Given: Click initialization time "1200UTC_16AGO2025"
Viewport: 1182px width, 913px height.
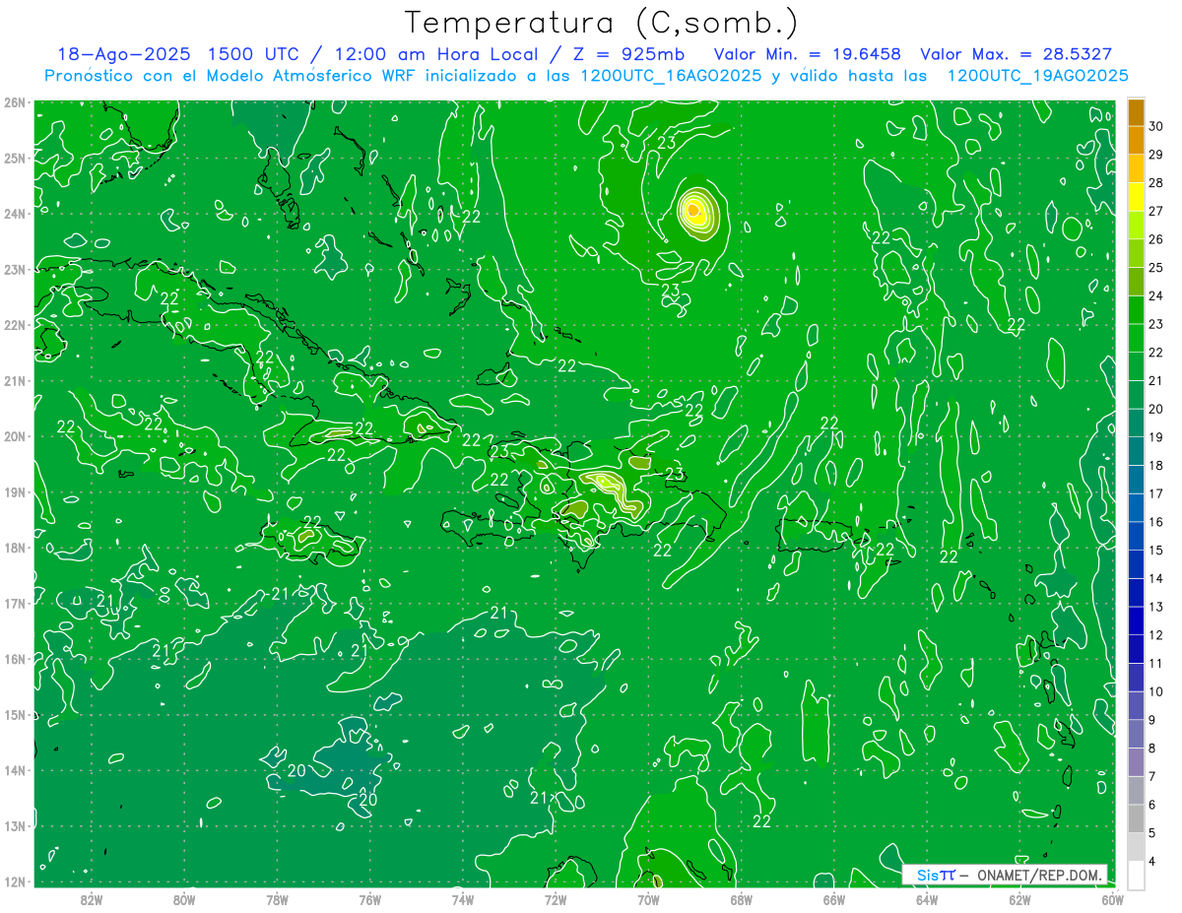Looking at the screenshot, I should click(671, 76).
